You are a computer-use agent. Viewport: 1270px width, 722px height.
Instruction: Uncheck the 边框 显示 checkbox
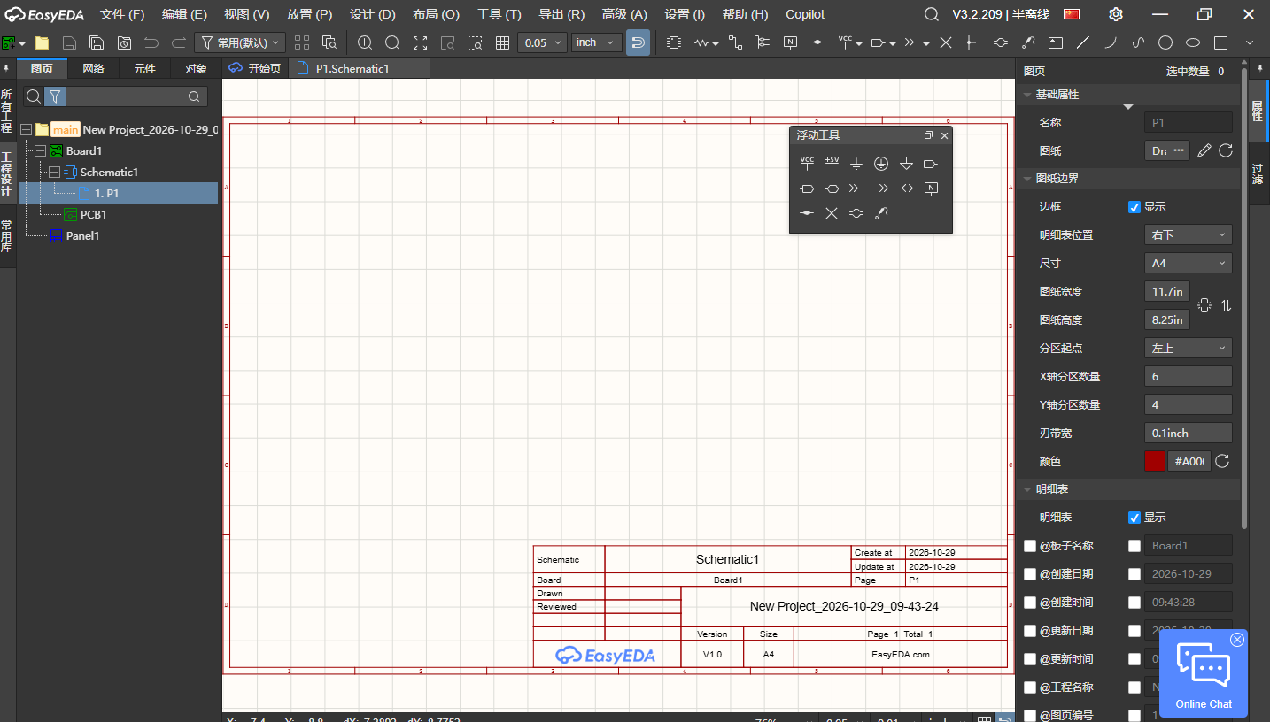1134,207
